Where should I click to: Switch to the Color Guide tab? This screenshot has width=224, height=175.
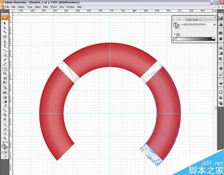[193, 19]
